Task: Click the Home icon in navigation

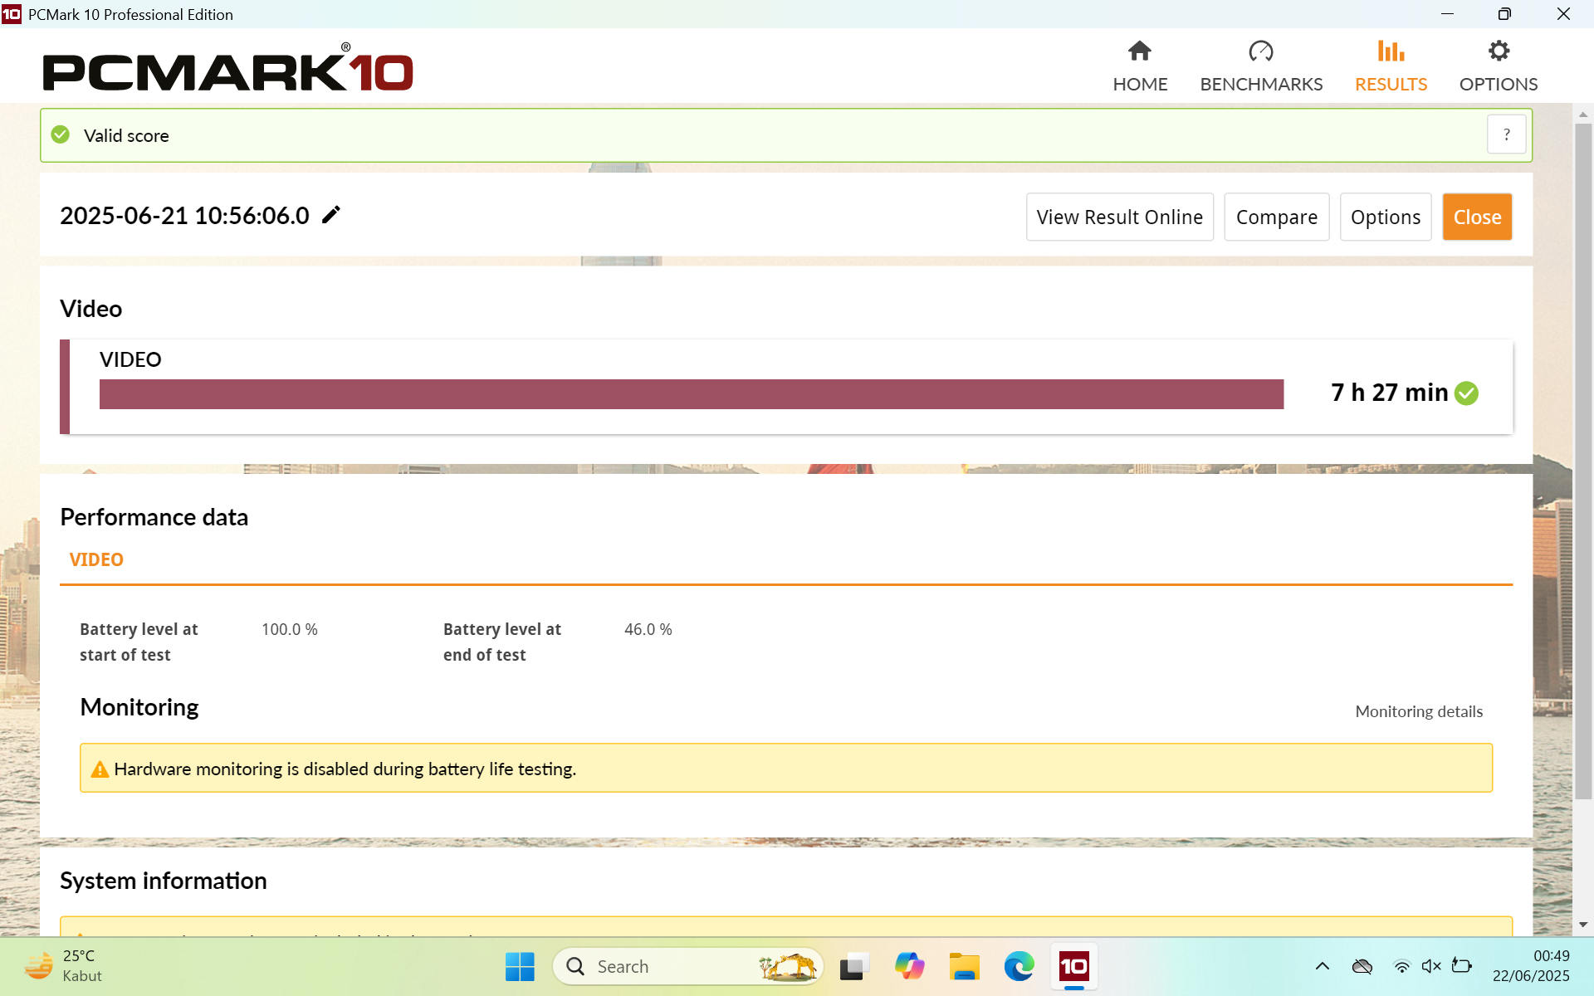Action: coord(1139,51)
